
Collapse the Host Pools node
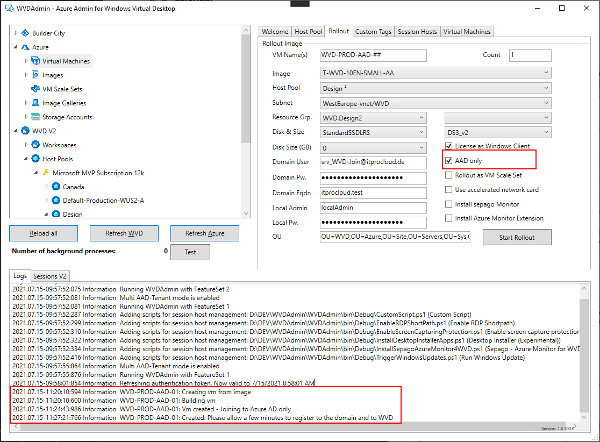26,159
